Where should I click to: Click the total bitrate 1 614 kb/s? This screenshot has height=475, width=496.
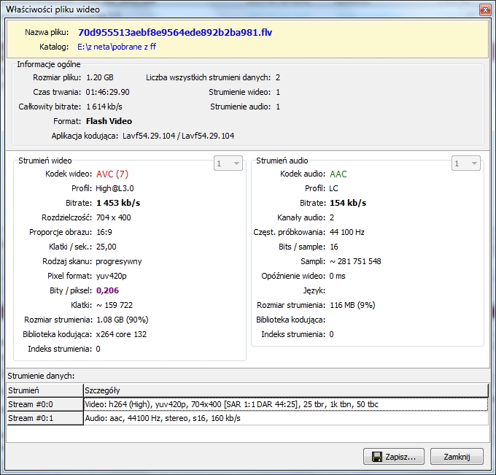(x=104, y=107)
